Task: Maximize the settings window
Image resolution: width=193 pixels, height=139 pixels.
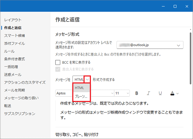Action: point(175,6)
